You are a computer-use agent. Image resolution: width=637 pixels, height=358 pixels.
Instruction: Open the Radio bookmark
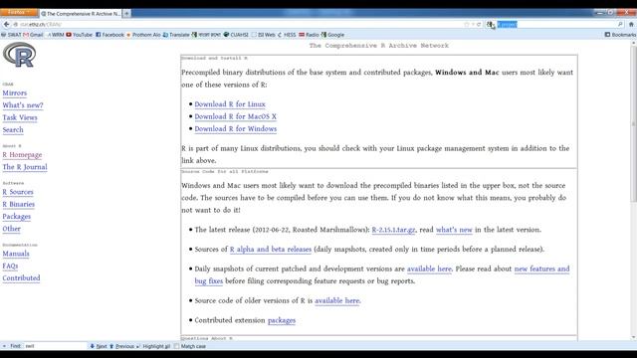[309, 35]
